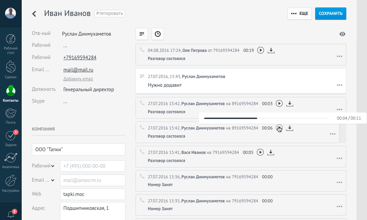Open the three-dot menu on Нужно додавит note
This screenshot has width=367, height=220.
tap(339, 85)
